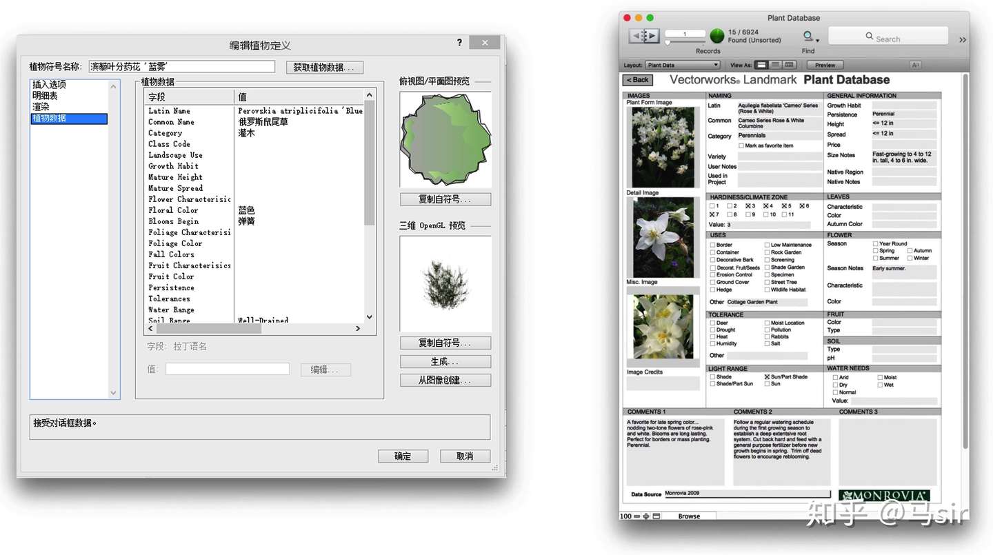Image resolution: width=993 pixels, height=555 pixels.
Task: Expand the toolbar overflow chevrons
Action: point(962,40)
